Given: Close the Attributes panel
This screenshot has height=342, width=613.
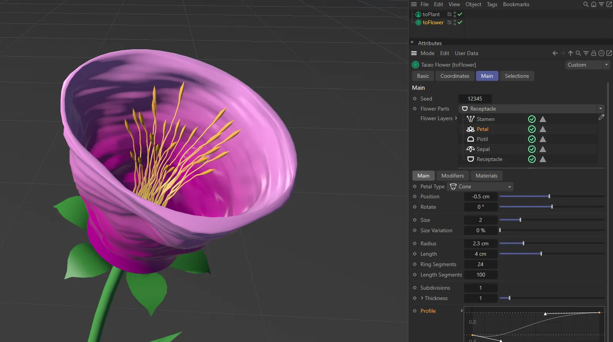Looking at the screenshot, I should point(412,42).
